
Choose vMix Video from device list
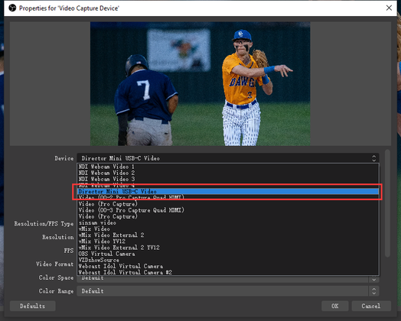coord(228,229)
